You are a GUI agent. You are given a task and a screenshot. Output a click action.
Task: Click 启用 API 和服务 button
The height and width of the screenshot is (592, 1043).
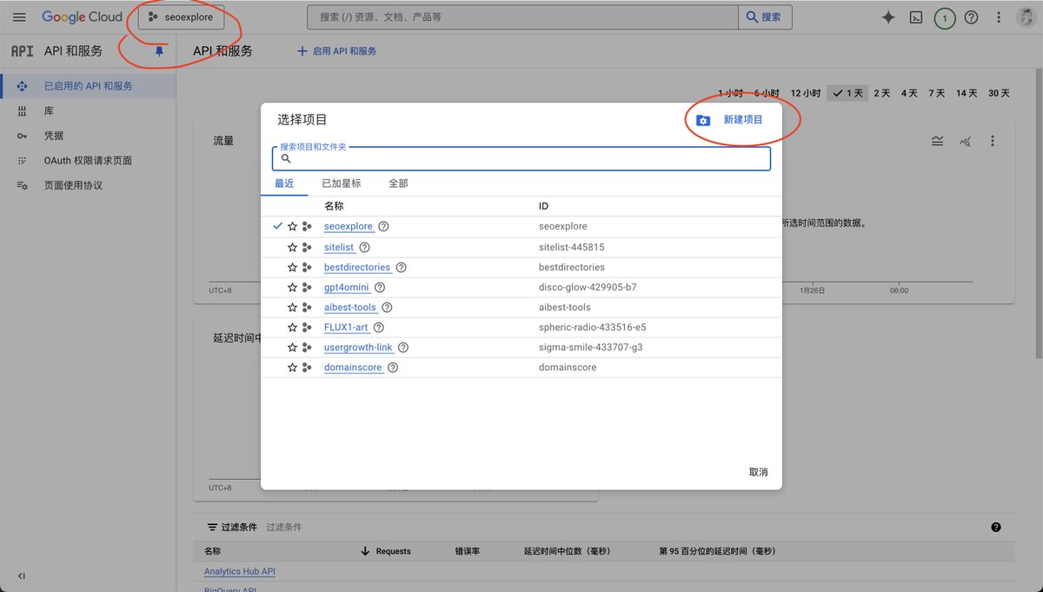[x=337, y=51]
